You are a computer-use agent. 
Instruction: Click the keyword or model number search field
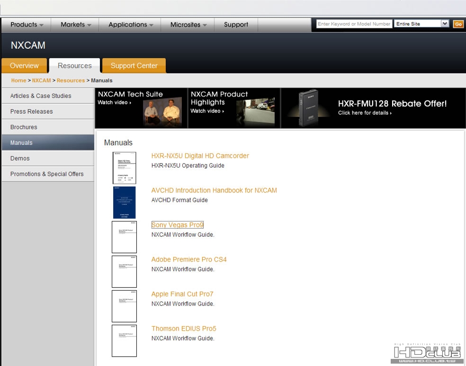click(x=354, y=24)
